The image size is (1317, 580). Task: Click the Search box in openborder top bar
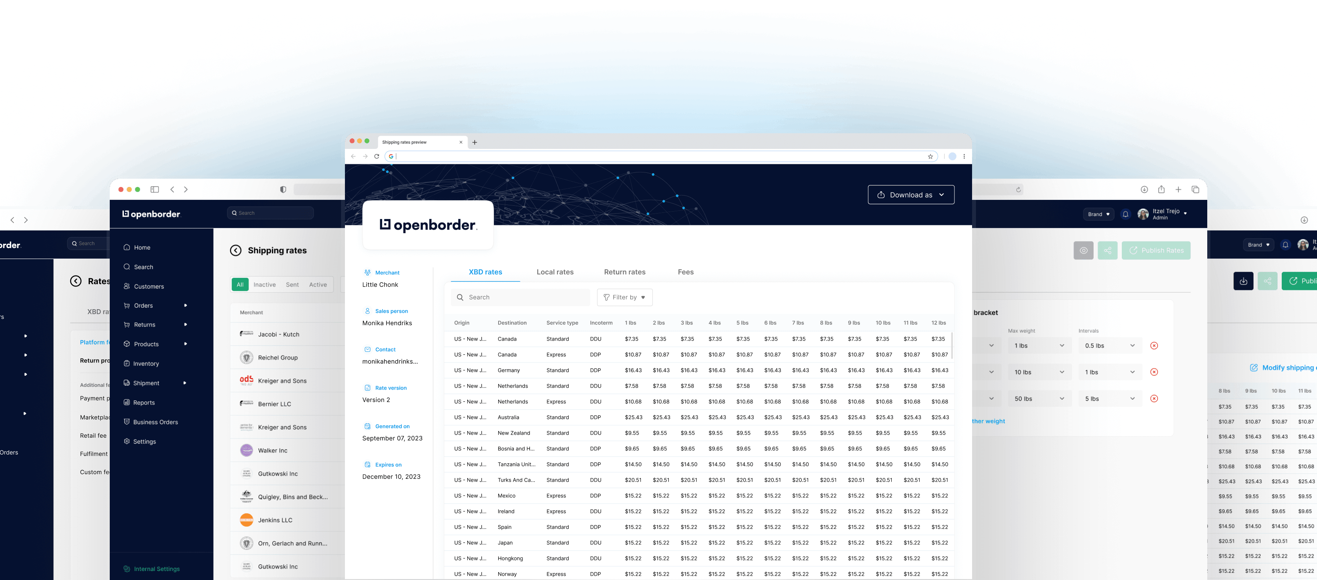coord(270,213)
